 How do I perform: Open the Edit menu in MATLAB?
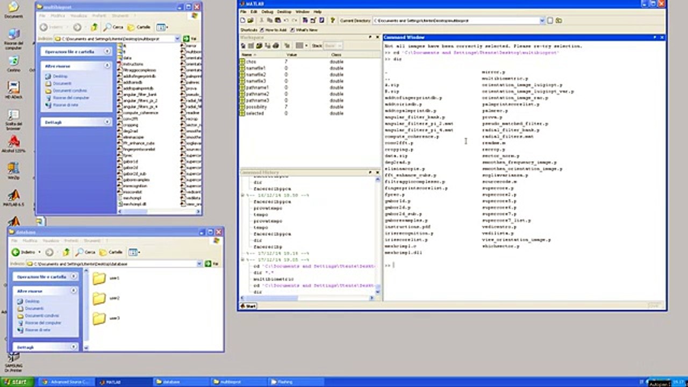tap(254, 11)
